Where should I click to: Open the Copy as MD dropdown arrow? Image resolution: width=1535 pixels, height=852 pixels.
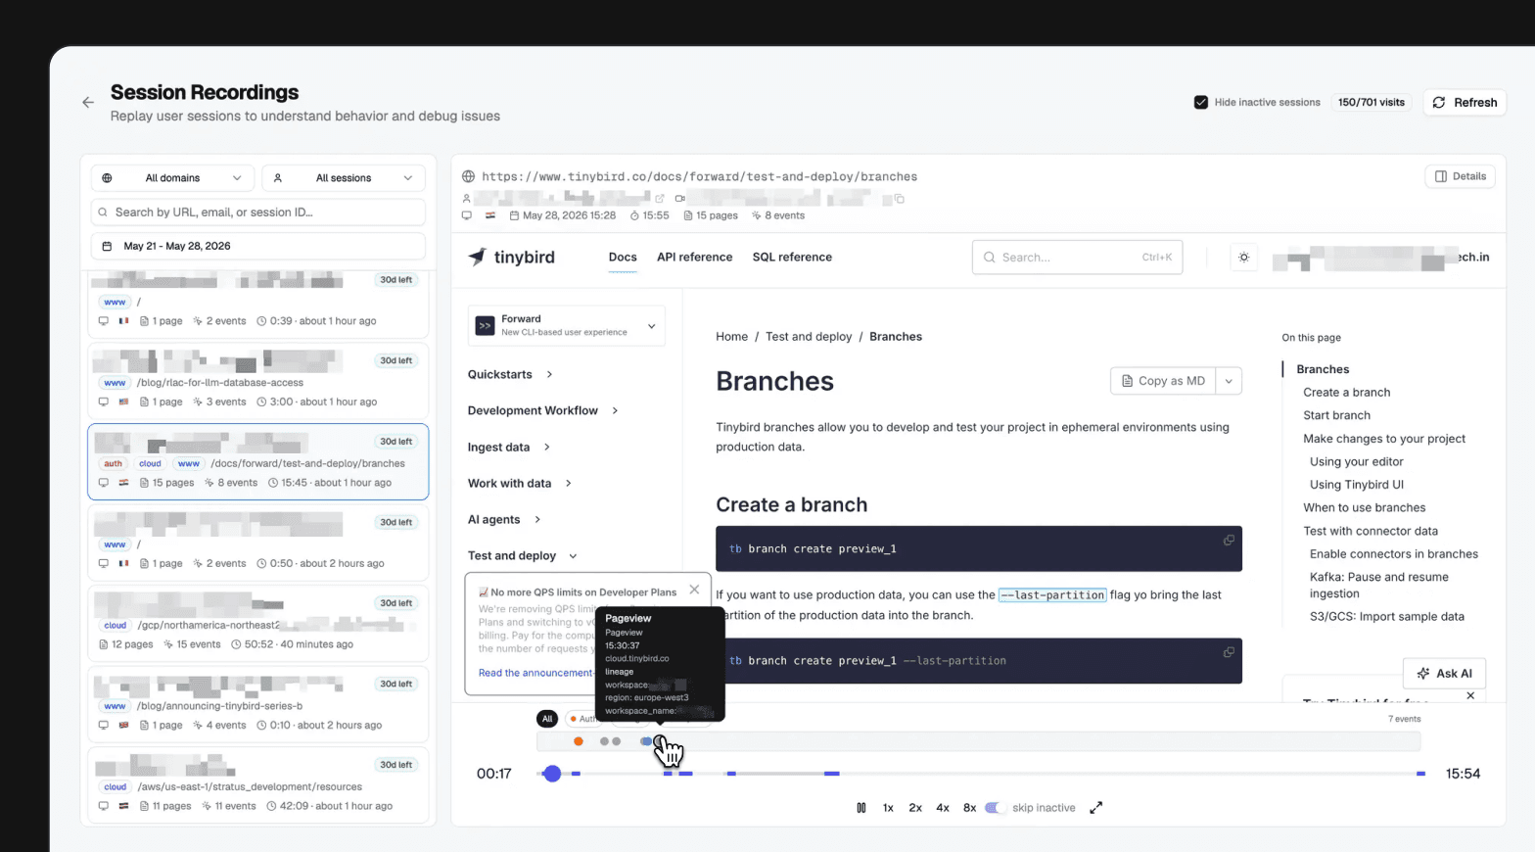[x=1229, y=381]
